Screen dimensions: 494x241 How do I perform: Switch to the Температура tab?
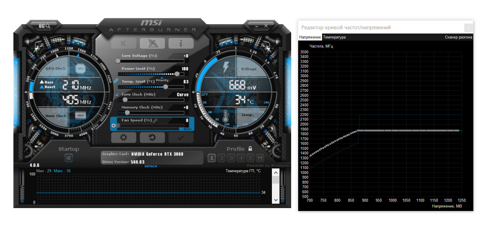click(334, 37)
